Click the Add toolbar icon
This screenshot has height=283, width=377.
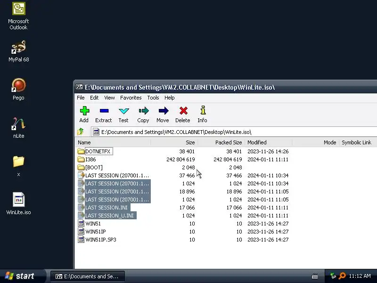pos(84,111)
